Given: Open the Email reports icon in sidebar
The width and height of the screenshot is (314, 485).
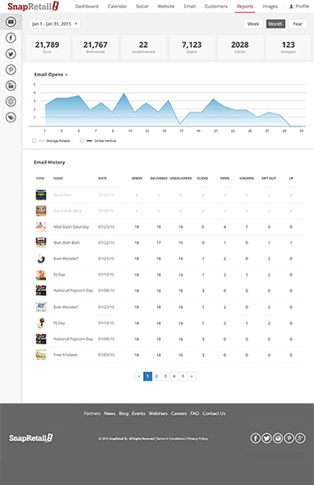Looking at the screenshot, I should coord(11,22).
